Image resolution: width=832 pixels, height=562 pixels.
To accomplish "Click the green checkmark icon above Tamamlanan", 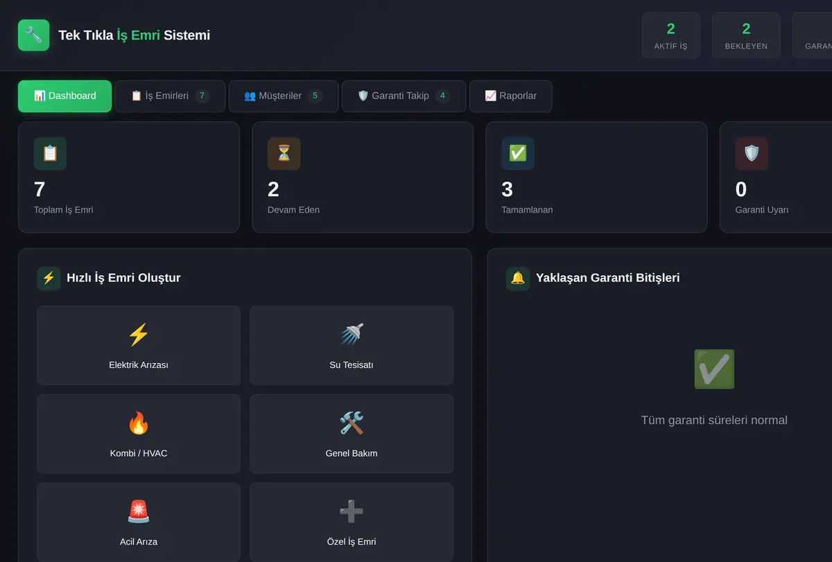I will pos(518,154).
